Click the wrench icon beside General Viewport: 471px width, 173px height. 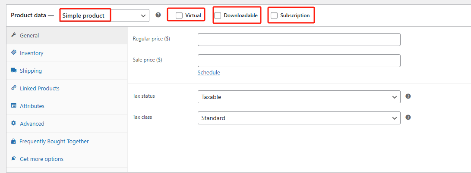point(13,35)
